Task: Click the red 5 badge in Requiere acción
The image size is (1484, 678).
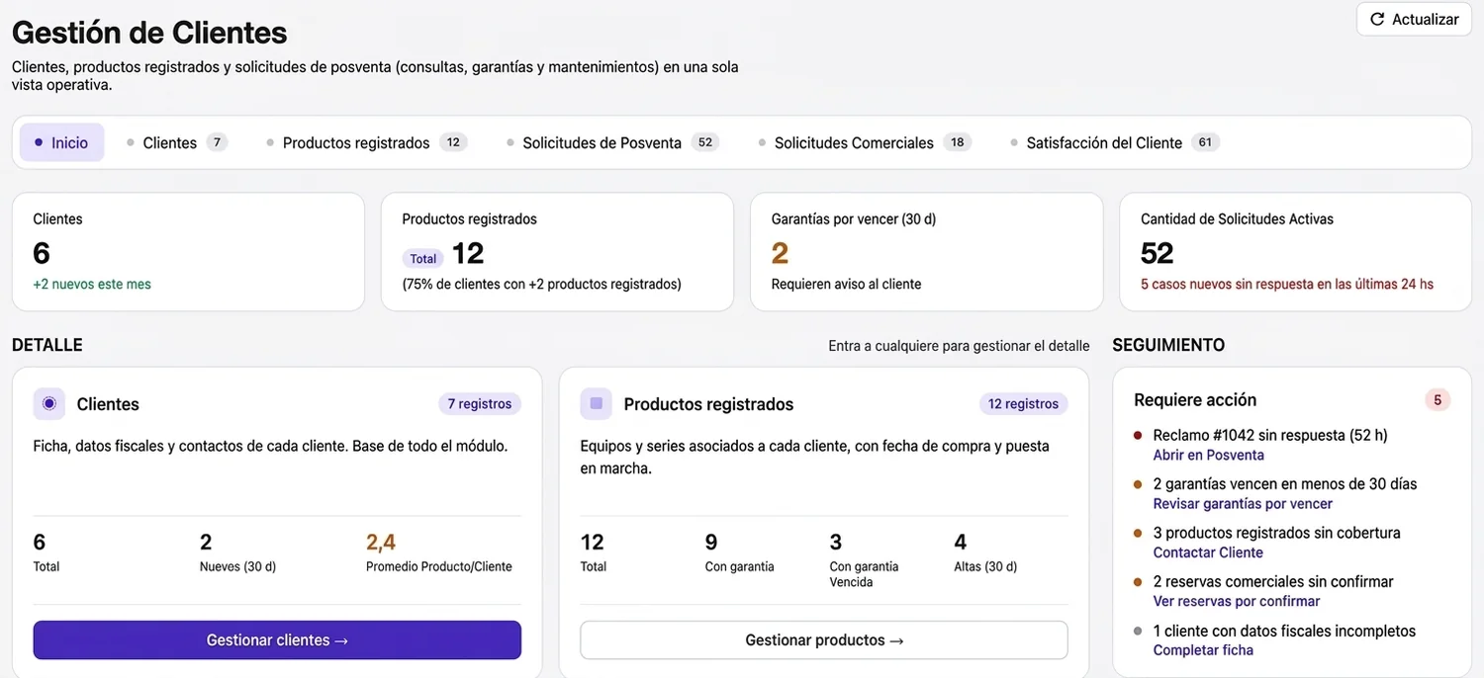Action: pos(1438,400)
